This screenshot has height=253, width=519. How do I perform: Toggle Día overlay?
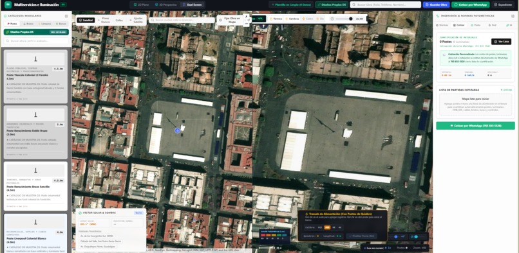[320, 19]
